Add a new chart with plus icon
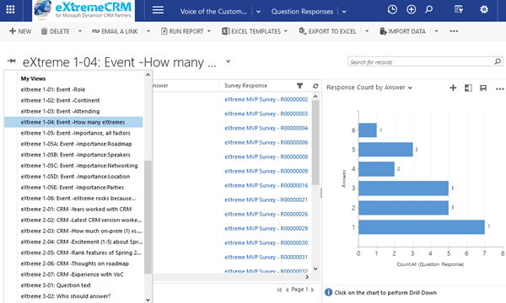 pos(453,88)
